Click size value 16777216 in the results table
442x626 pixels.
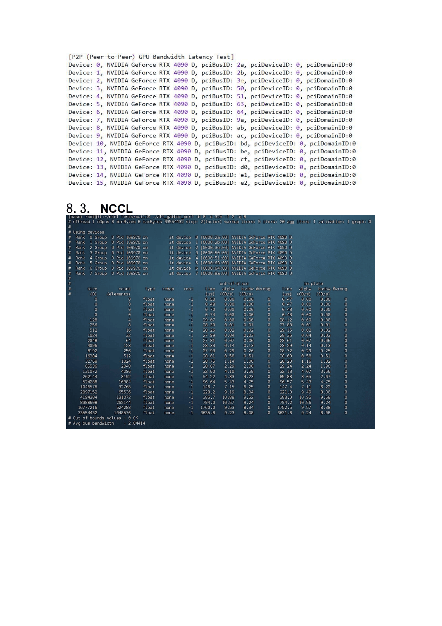pos(88,408)
